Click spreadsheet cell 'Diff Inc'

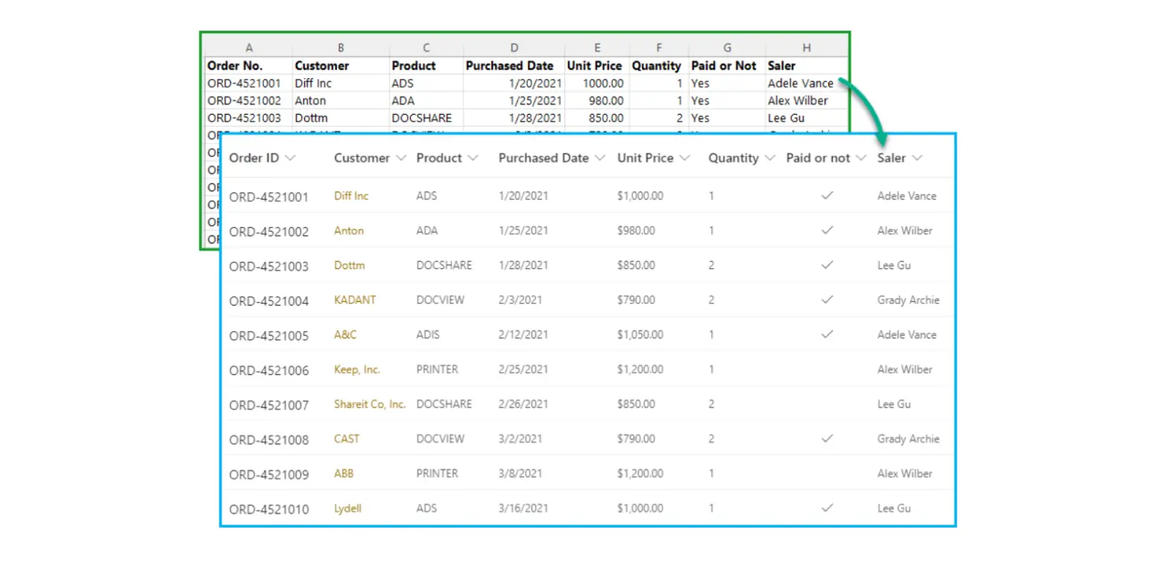pyautogui.click(x=341, y=83)
